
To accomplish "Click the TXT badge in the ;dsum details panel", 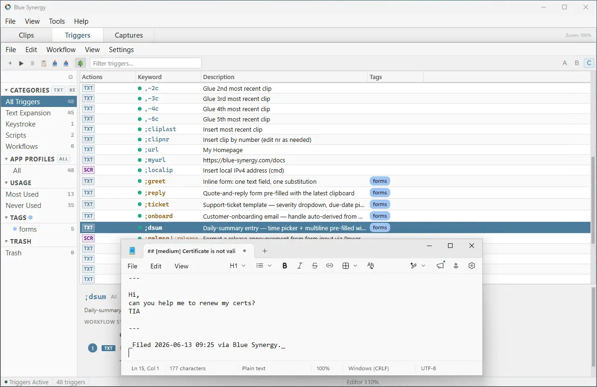I will pyautogui.click(x=109, y=348).
